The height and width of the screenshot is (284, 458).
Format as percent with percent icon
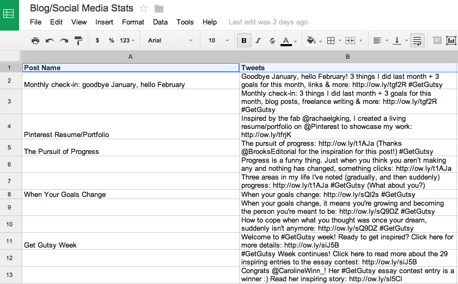coord(111,40)
